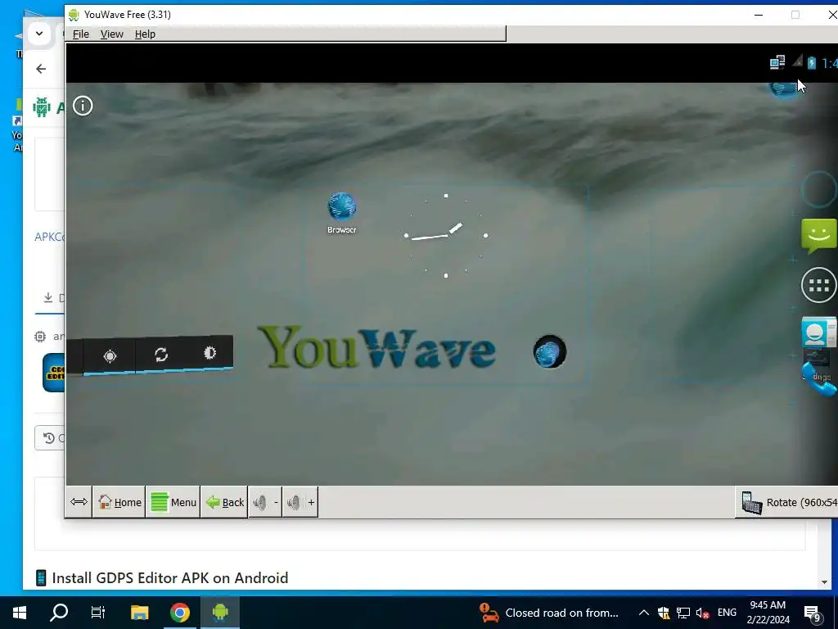Lower volume with the speaker minus button
Screen dimensions: 838x629
(x=266, y=502)
